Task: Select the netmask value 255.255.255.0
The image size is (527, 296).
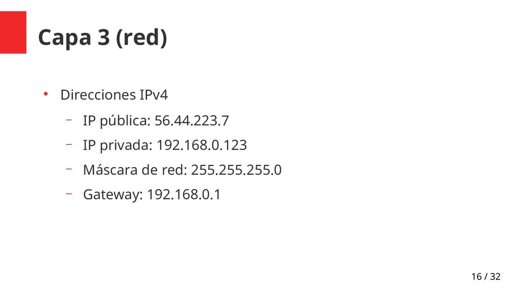Action: (x=236, y=170)
